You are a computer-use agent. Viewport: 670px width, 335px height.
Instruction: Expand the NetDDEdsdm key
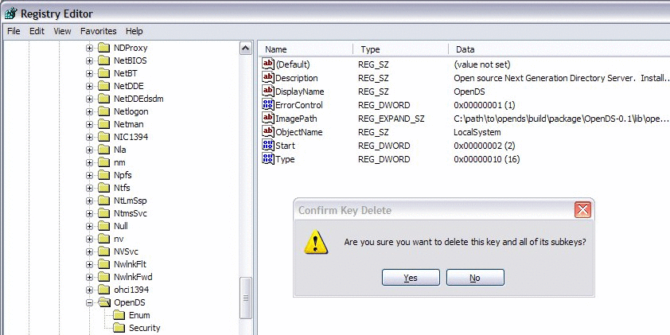(x=89, y=99)
